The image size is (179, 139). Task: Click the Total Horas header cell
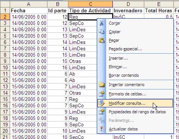pyautogui.click(x=158, y=10)
